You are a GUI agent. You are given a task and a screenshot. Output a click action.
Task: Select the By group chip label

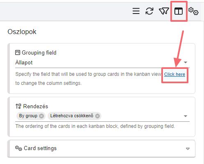tap(28, 116)
